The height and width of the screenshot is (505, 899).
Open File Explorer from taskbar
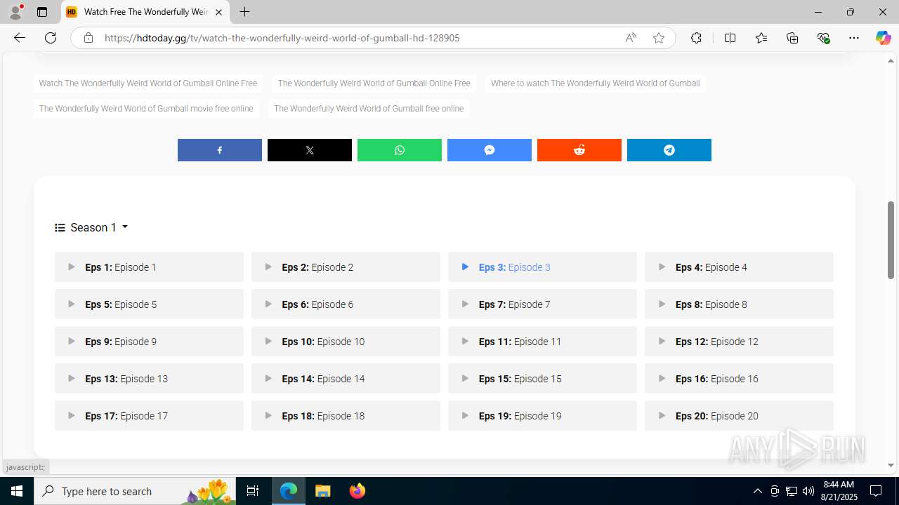pyautogui.click(x=322, y=491)
